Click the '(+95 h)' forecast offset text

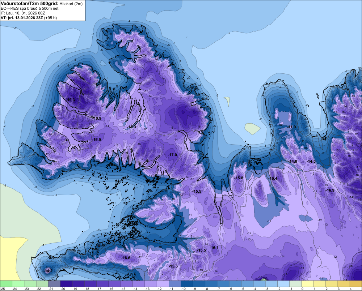(51, 18)
